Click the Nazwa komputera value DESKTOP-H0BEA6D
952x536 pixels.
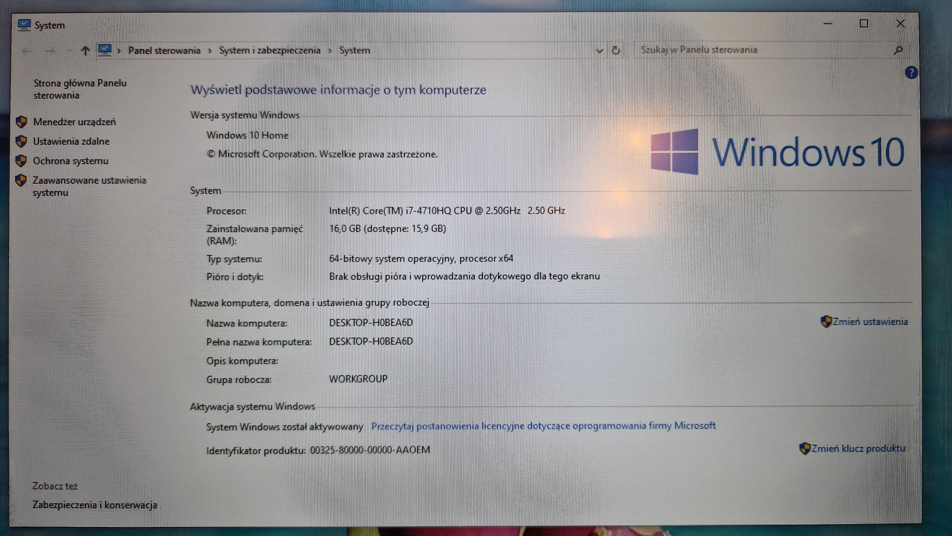click(371, 323)
